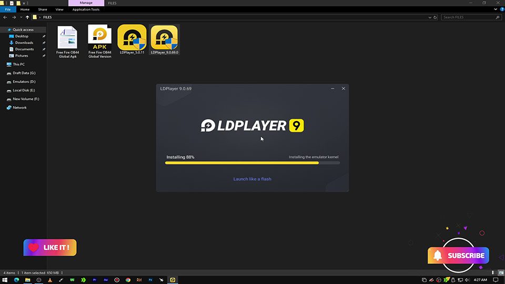Open File Explorer help icon
The image size is (505, 284).
point(502,9)
